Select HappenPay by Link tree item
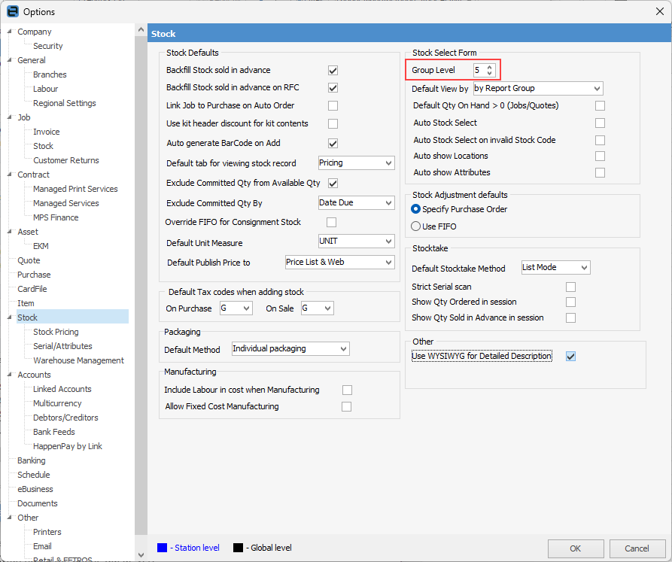672x562 pixels. click(68, 446)
